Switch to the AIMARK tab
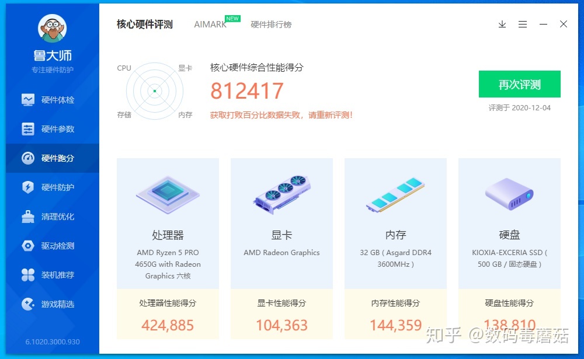Image resolution: width=584 pixels, height=359 pixels. click(x=210, y=25)
